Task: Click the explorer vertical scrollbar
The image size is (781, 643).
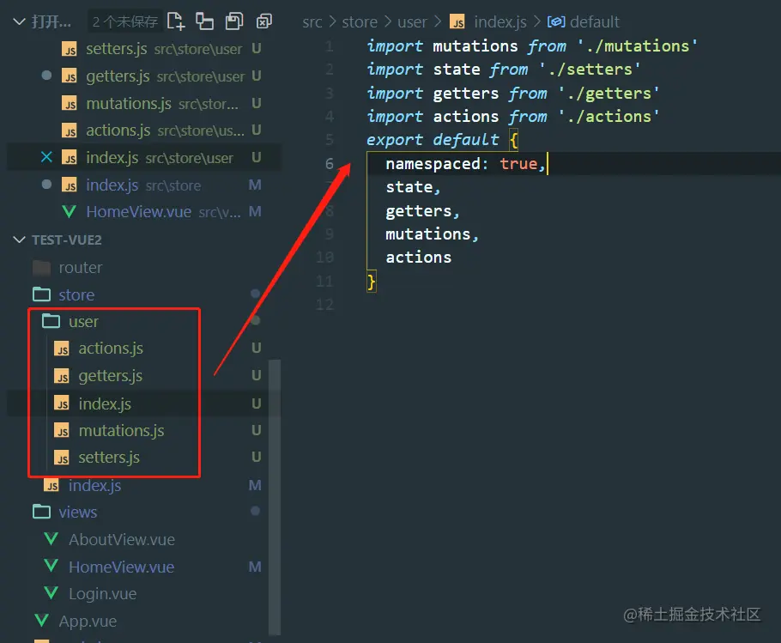Action: (275, 497)
